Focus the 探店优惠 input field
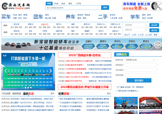The height and width of the screenshot is (114, 162). tap(141, 75)
